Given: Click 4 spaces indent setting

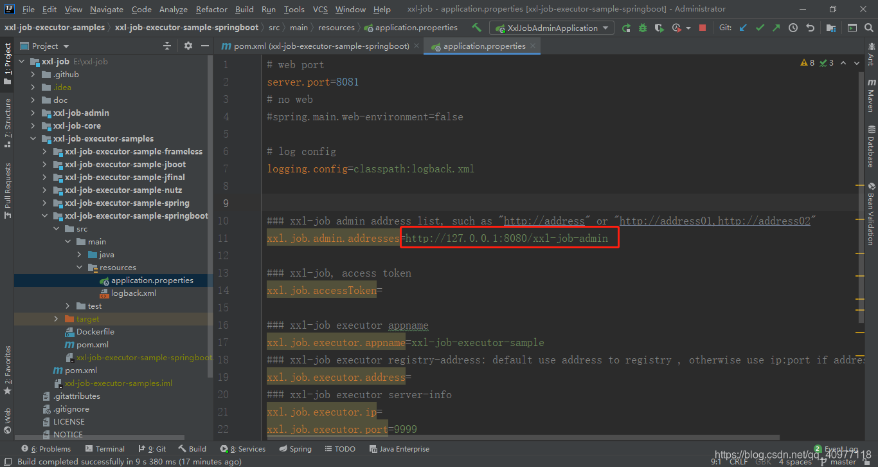Looking at the screenshot, I should pos(795,461).
